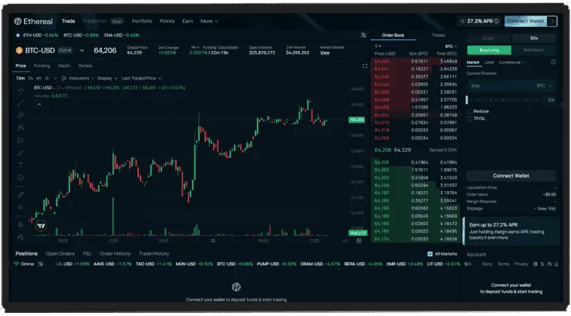The height and width of the screenshot is (316, 571).
Task: Open the Docs footer link
Action: click(487, 264)
